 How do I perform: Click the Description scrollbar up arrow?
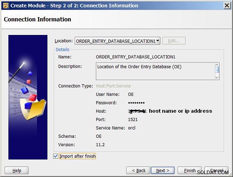[x=217, y=65]
